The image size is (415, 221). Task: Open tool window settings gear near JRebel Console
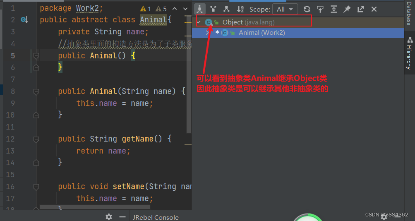(109, 217)
